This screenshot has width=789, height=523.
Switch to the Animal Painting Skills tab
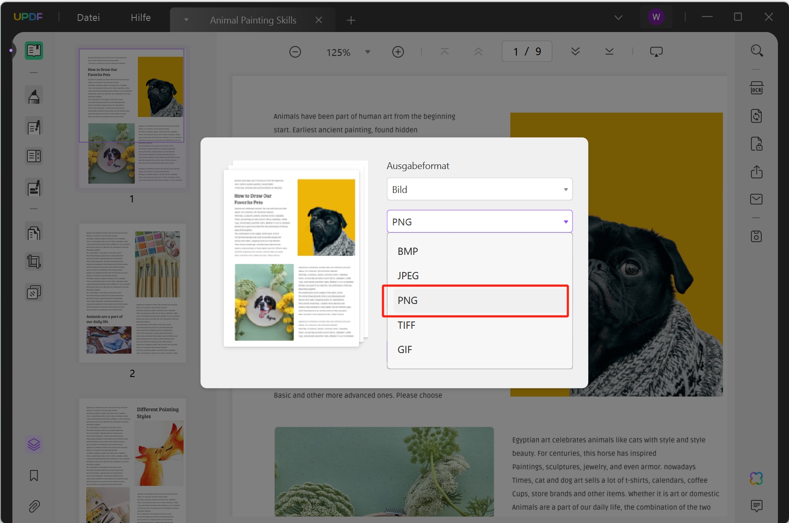(x=253, y=20)
